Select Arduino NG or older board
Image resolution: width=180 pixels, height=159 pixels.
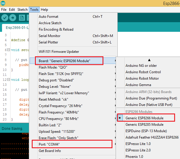pos(148,66)
